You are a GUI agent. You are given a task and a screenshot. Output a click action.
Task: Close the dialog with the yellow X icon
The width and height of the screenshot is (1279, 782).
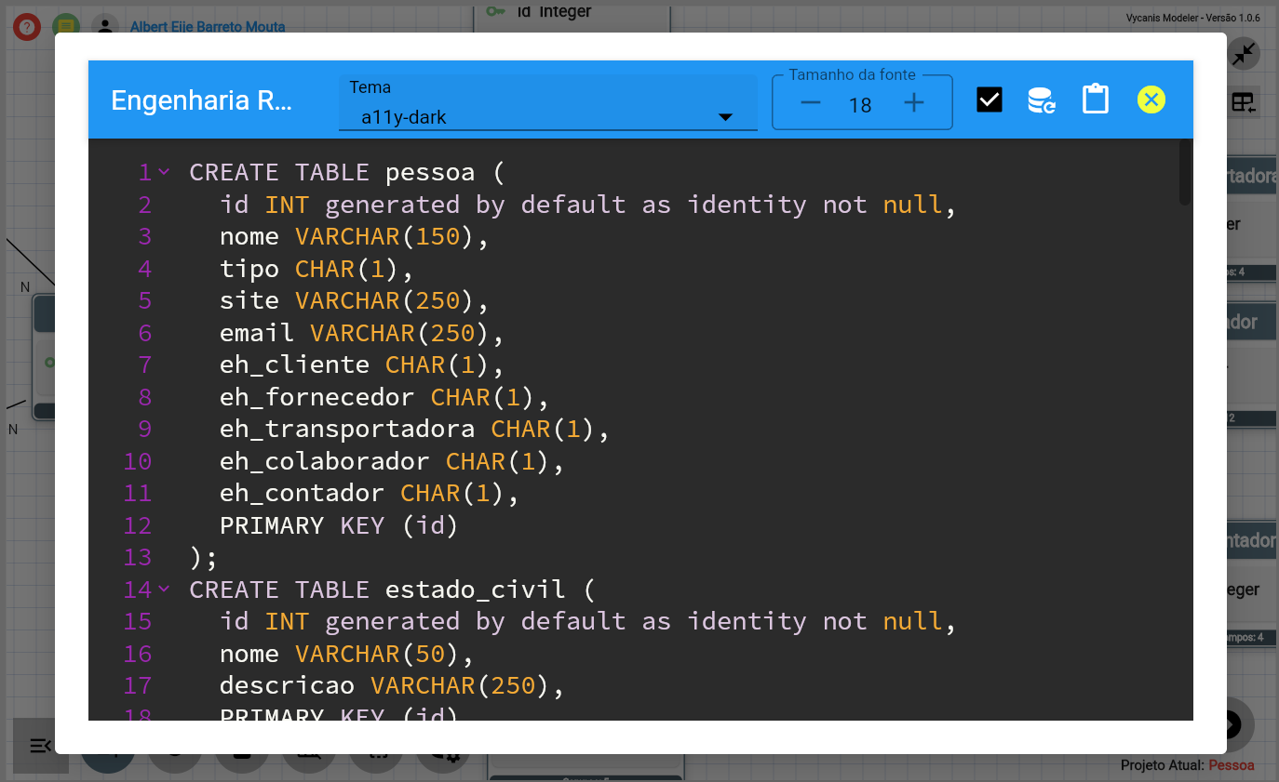coord(1151,99)
